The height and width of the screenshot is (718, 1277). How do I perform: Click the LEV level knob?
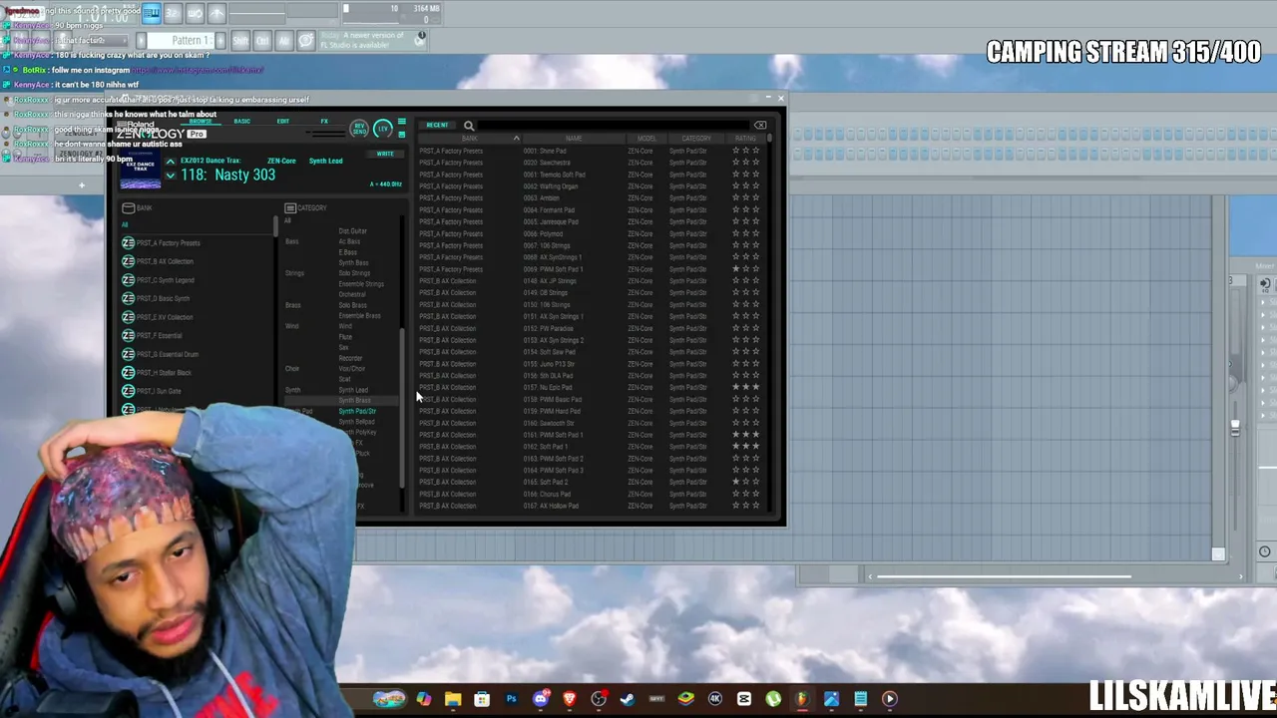point(383,129)
